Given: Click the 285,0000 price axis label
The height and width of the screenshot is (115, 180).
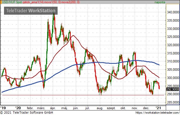Looking at the screenshot, I should [x=173, y=102].
